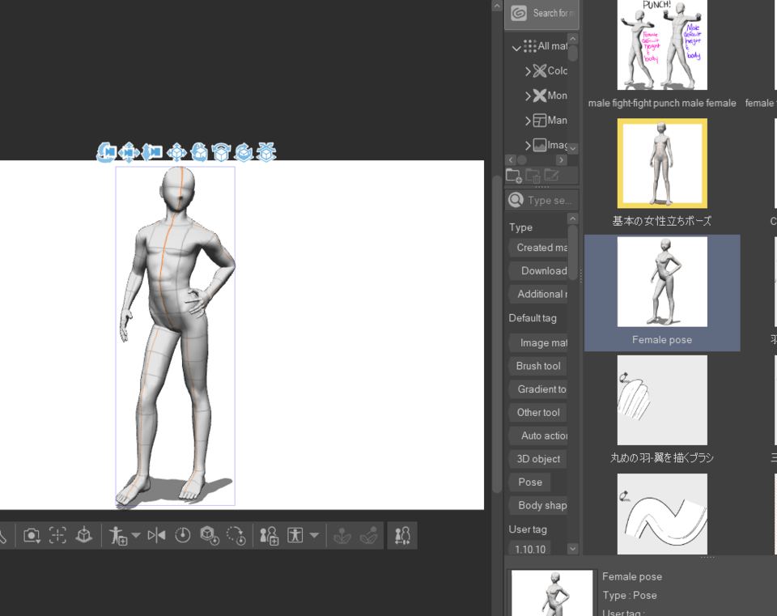Select the 基本の女性立ちポーズ material thumbnail
The height and width of the screenshot is (616, 777).
pyautogui.click(x=662, y=163)
